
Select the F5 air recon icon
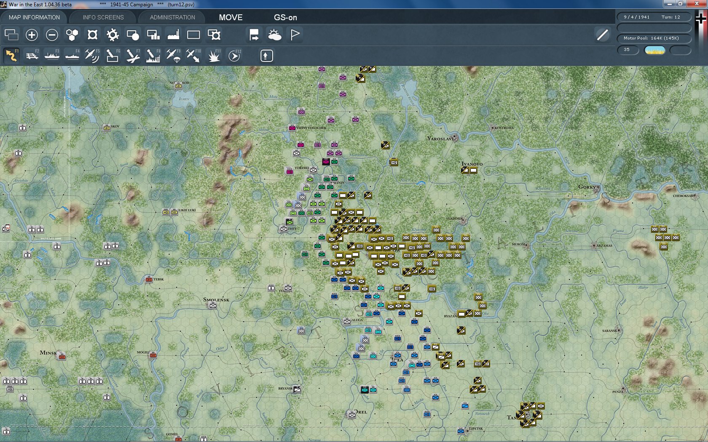pos(92,56)
